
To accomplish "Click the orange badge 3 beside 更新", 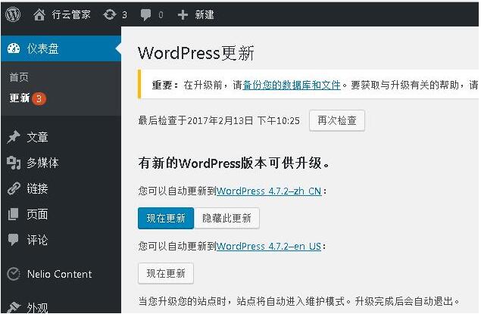I will click(39, 98).
